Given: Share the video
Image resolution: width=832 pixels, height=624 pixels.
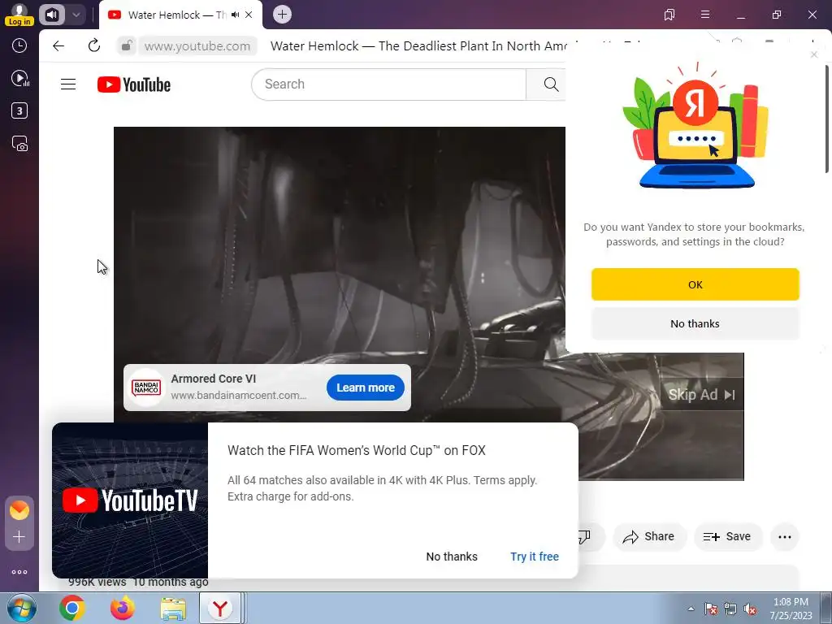Looking at the screenshot, I should point(649,536).
